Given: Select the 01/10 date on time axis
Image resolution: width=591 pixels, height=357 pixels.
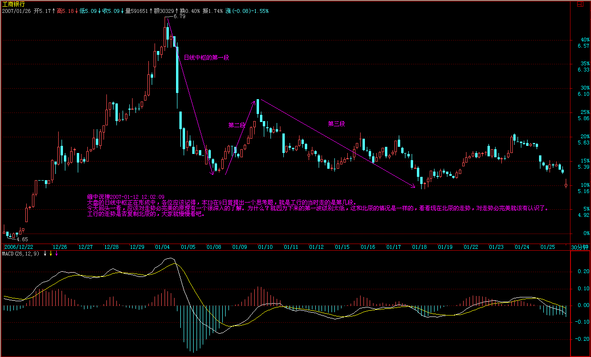Looking at the screenshot, I should tap(265, 247).
